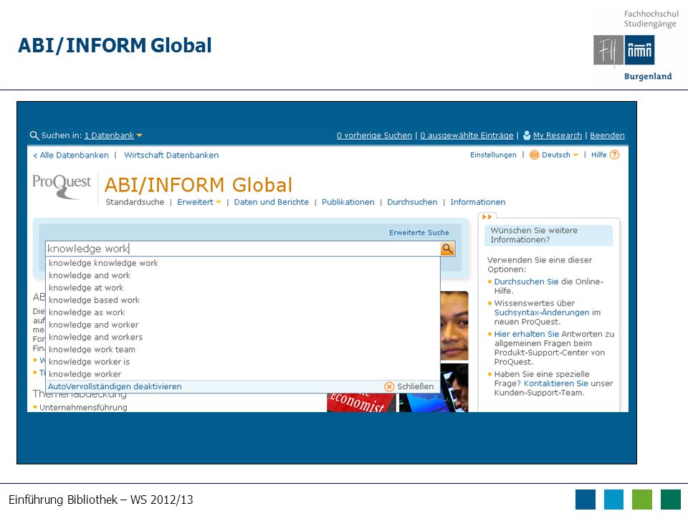Select suggestion 'knowledge work team'

[x=243, y=349]
